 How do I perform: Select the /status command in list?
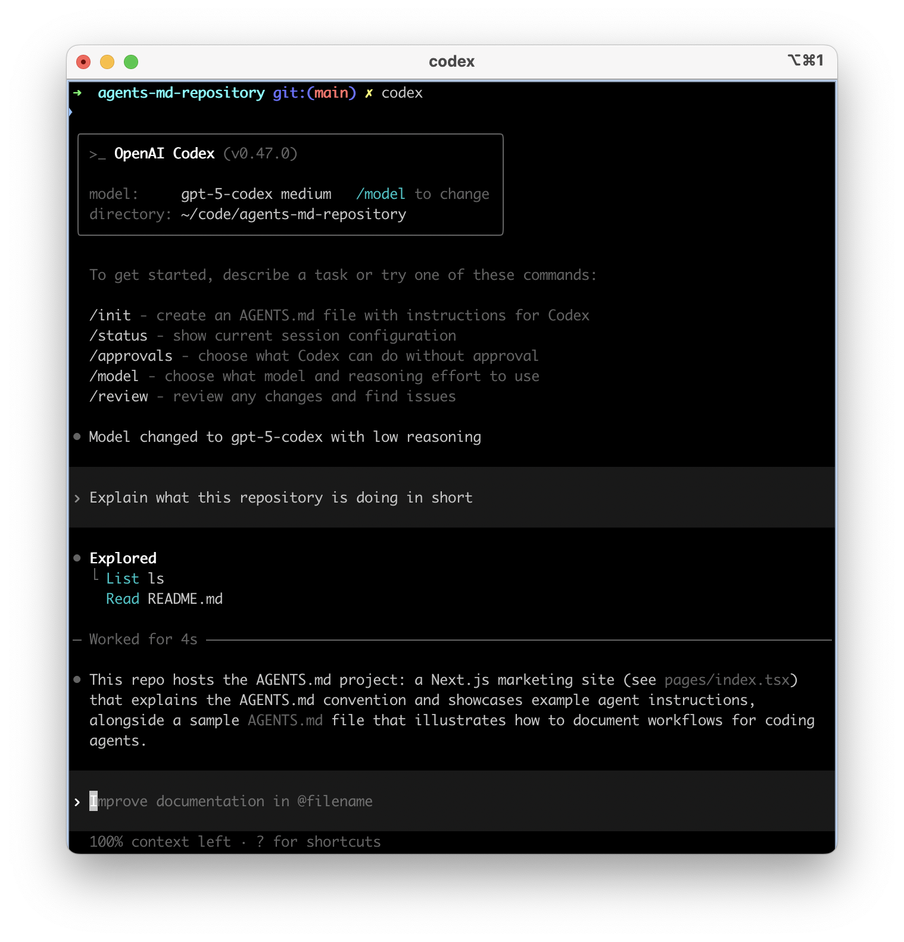coord(119,336)
